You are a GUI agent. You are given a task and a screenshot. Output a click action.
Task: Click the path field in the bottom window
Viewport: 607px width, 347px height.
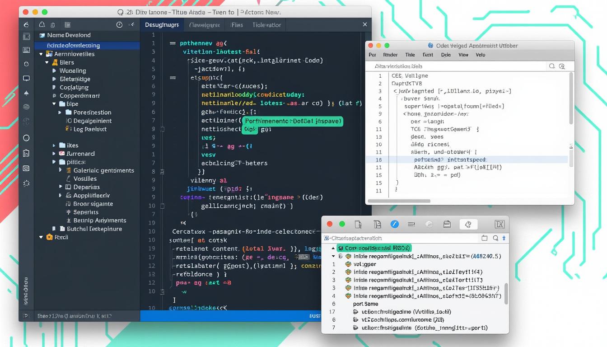click(x=401, y=238)
